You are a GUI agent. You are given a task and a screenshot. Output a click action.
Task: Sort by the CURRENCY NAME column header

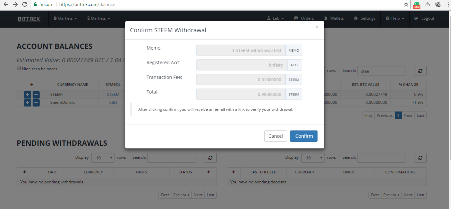click(x=73, y=85)
